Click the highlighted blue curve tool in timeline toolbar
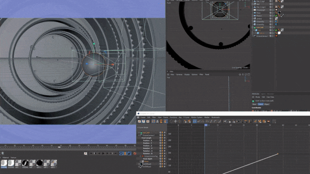Viewport: 310px width, 174px height. click(x=195, y=121)
